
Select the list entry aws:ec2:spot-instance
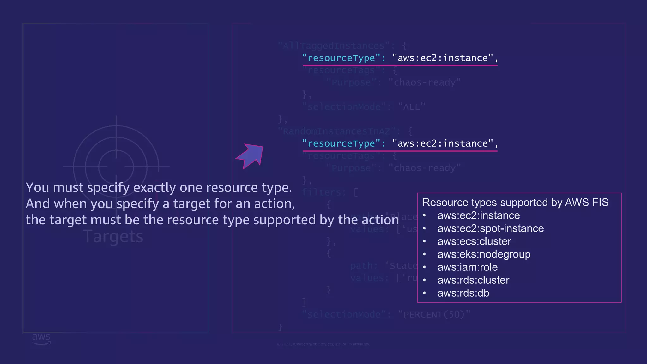tap(490, 228)
